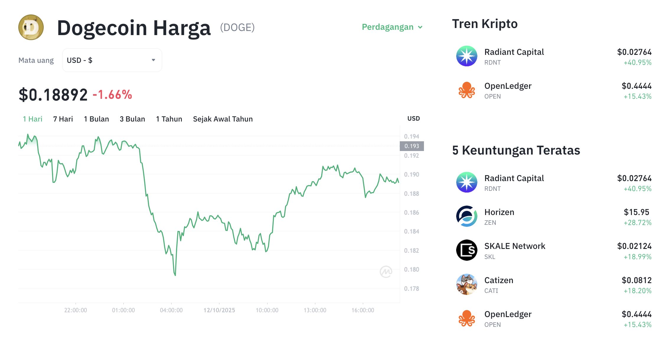Click the 0.193 price marker on axis
The width and height of the screenshot is (659, 338).
[412, 146]
